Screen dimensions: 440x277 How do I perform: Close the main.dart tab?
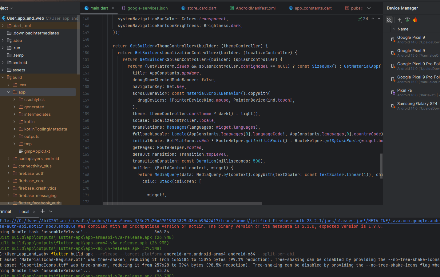pyautogui.click(x=113, y=8)
